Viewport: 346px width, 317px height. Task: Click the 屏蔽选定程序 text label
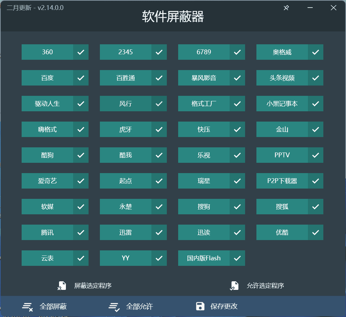pos(93,286)
